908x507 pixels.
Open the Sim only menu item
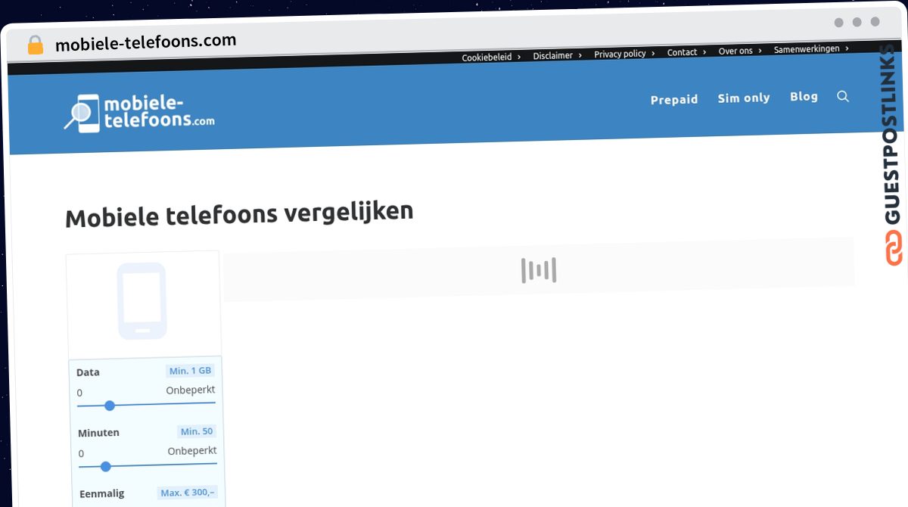point(744,98)
